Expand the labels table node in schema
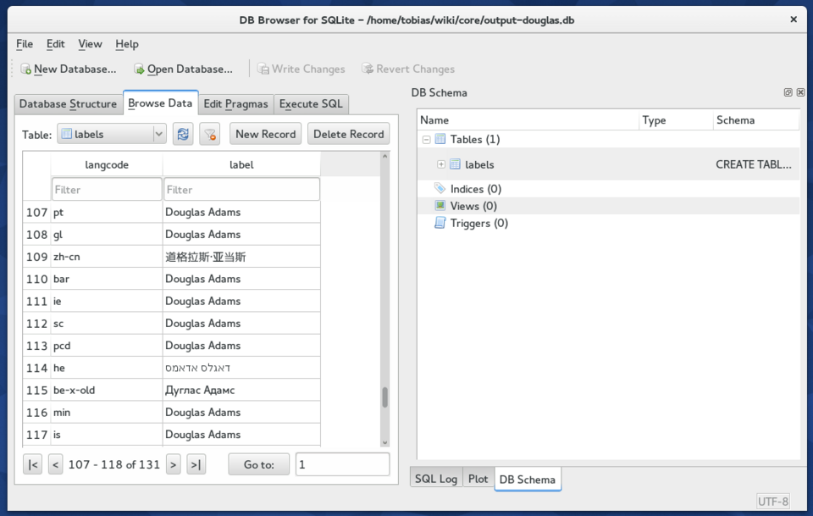Viewport: 813px width, 516px height. pos(440,164)
